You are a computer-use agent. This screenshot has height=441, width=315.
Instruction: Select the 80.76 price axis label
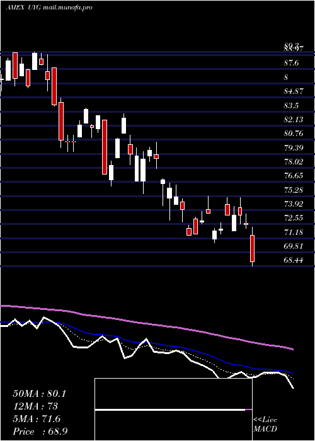click(293, 134)
